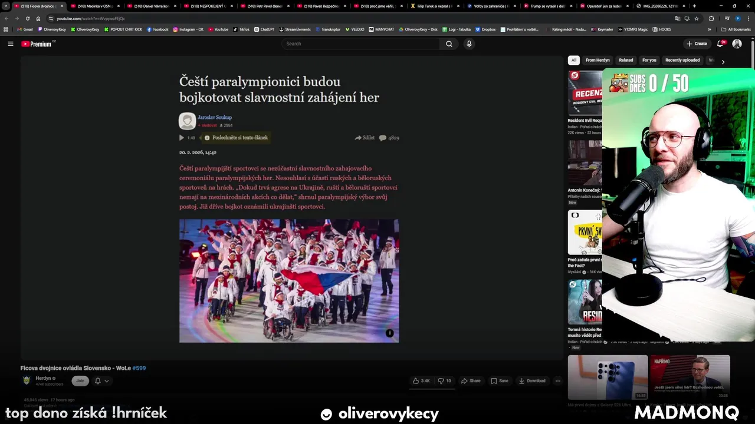Open the První recommended video thumbnail
This screenshot has height=424, width=755.
coord(585,232)
